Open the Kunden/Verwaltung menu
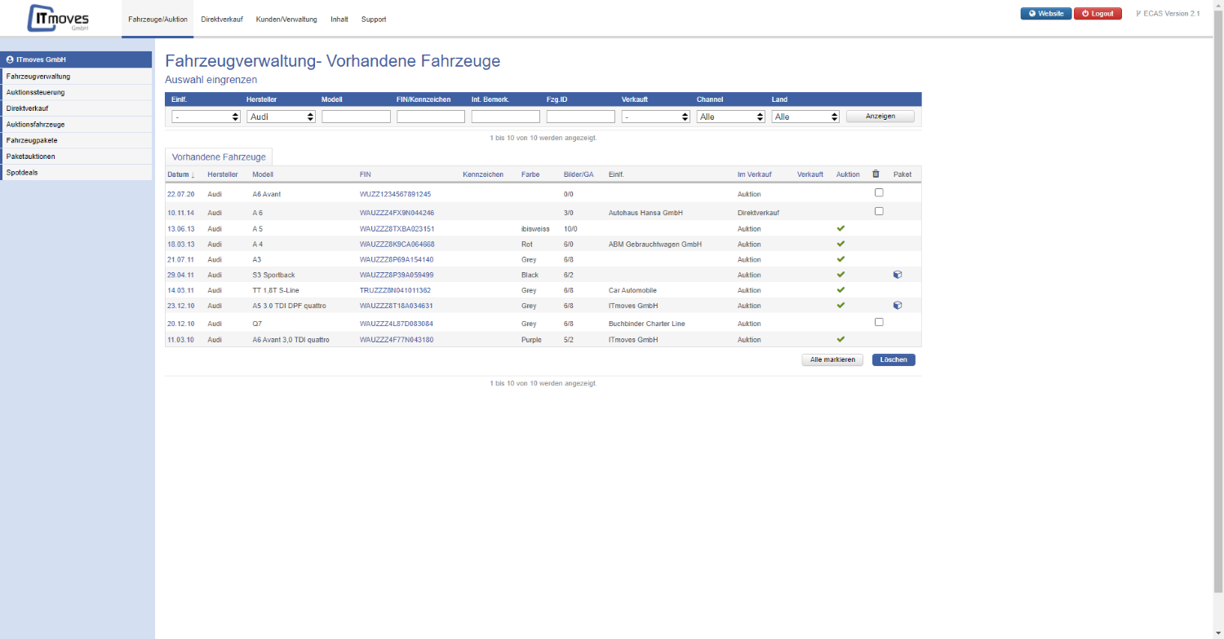Screen dimensions: 1224x639 [x=286, y=19]
